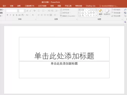Viewport: 127px width, 95px height.
Task: Open the 开发工具 developer tab
Action: coord(68,6)
